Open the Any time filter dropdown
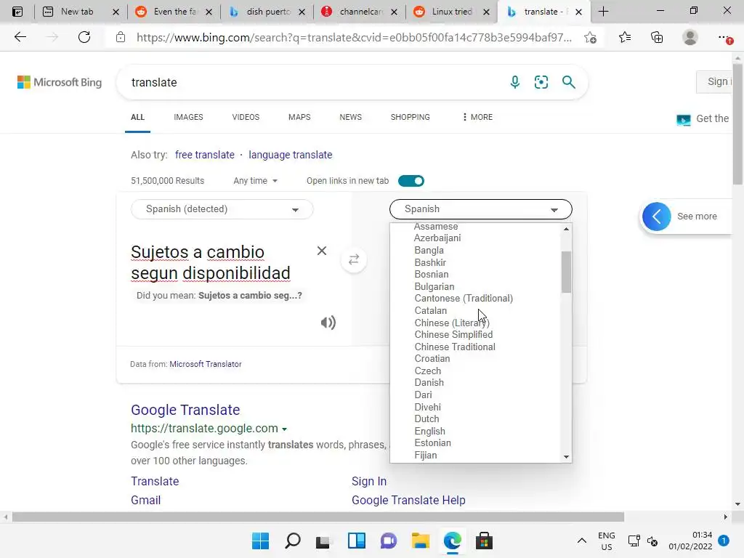 click(255, 181)
